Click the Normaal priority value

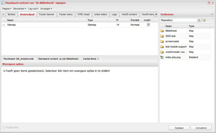135,25
